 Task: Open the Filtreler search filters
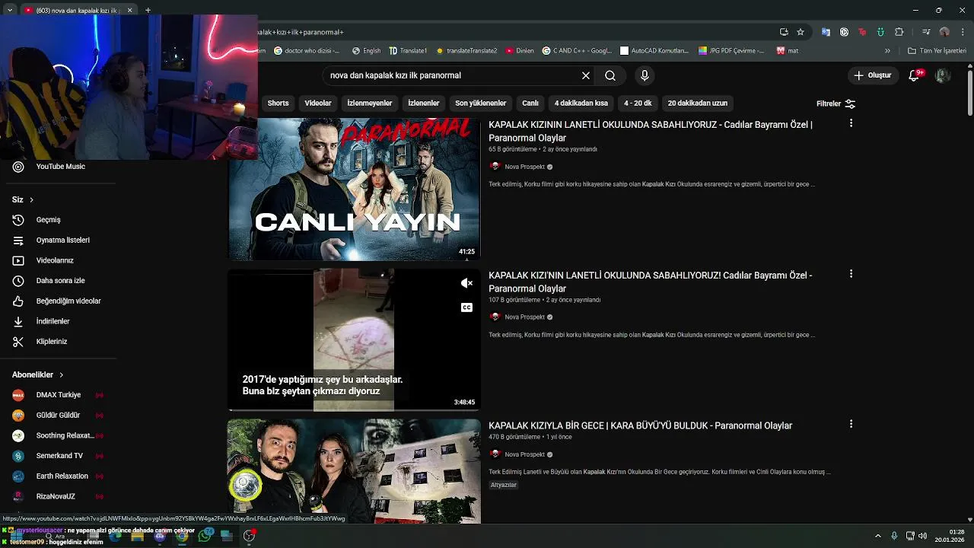(836, 104)
